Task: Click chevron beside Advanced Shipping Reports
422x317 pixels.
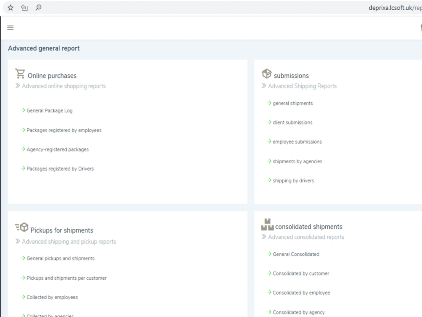Action: pos(264,86)
